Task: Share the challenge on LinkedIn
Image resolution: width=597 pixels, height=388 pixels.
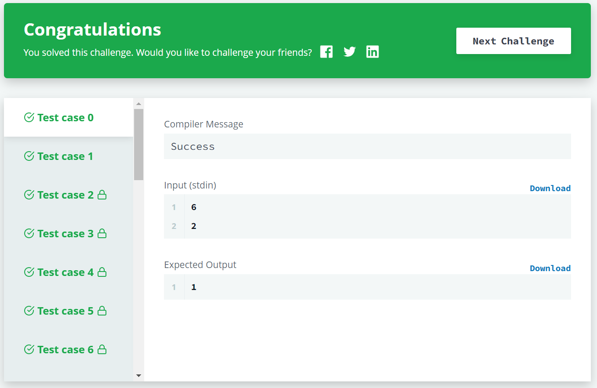Action: pyautogui.click(x=372, y=52)
